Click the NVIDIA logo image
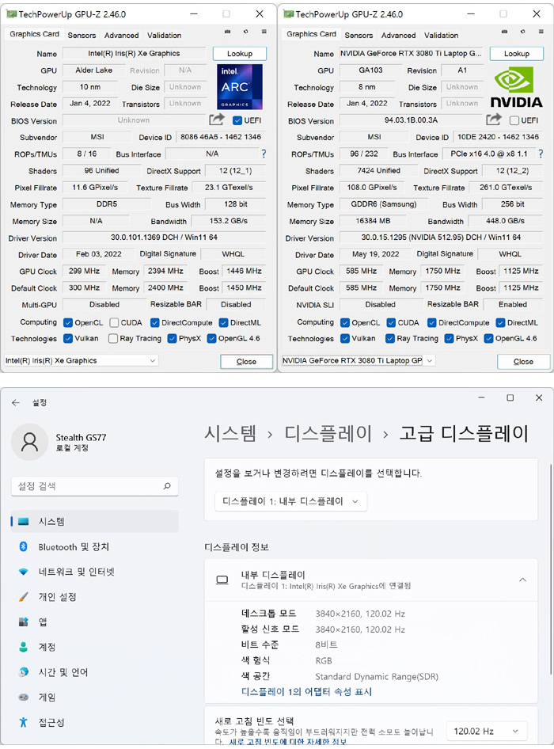Viewport: 554px width, 749px height. pos(516,87)
